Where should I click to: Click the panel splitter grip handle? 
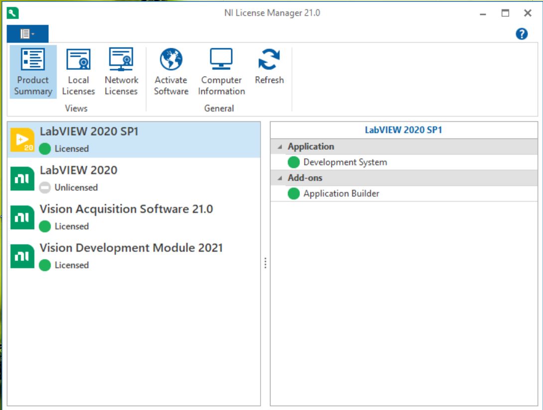(x=265, y=263)
